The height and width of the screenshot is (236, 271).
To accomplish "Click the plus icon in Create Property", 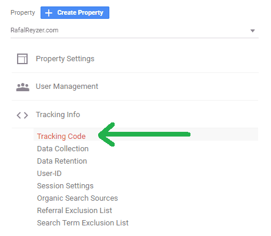I will (x=49, y=13).
